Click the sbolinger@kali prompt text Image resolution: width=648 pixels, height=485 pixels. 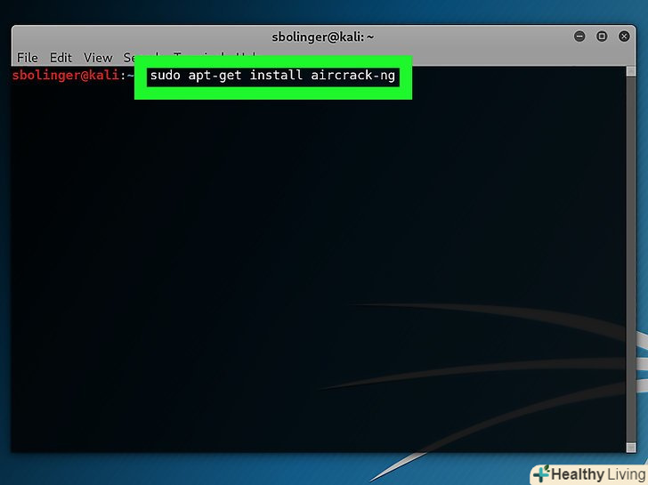(x=66, y=75)
